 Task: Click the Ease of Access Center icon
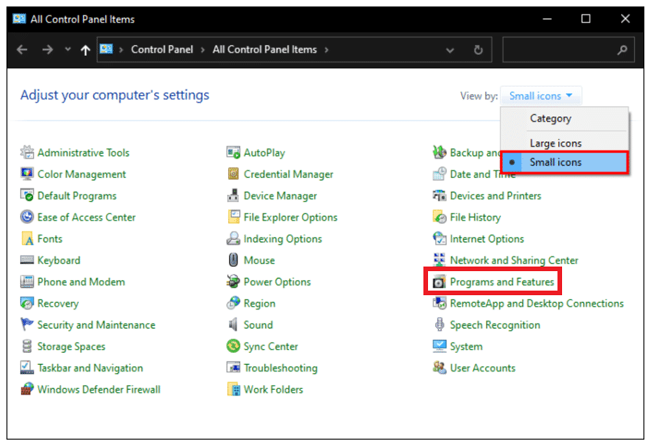coord(27,217)
